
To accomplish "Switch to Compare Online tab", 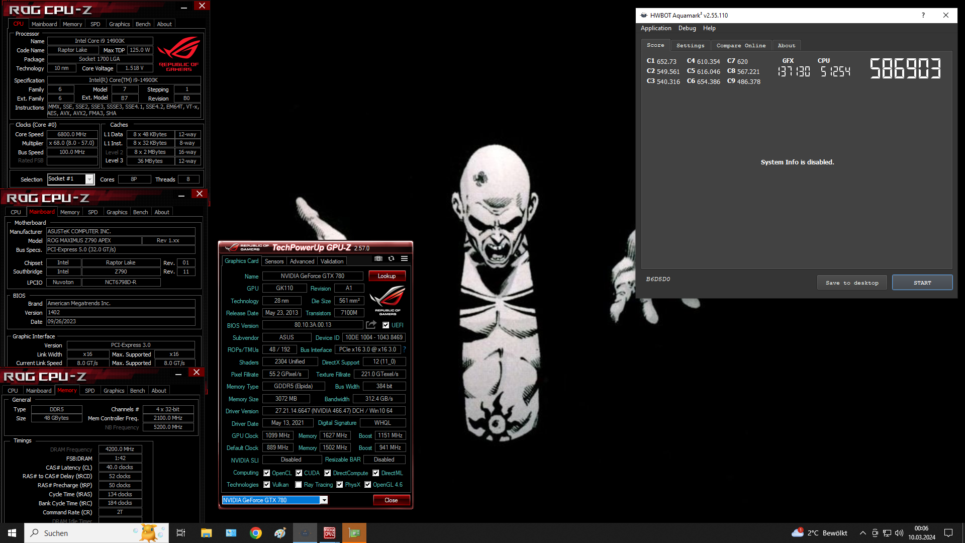I will [741, 45].
